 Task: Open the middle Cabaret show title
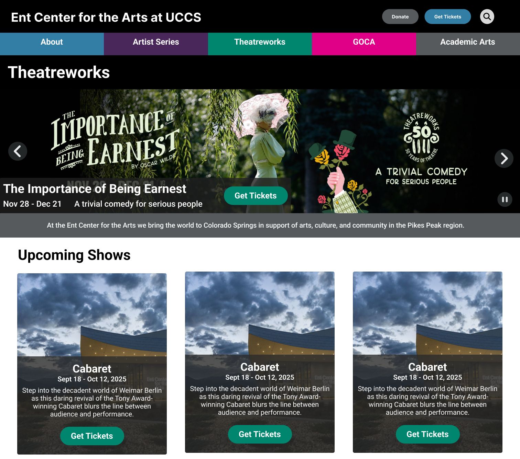point(260,367)
